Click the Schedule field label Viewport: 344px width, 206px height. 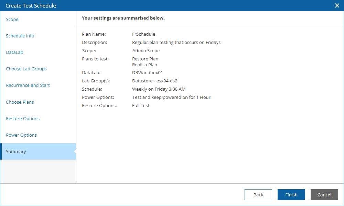coord(92,89)
